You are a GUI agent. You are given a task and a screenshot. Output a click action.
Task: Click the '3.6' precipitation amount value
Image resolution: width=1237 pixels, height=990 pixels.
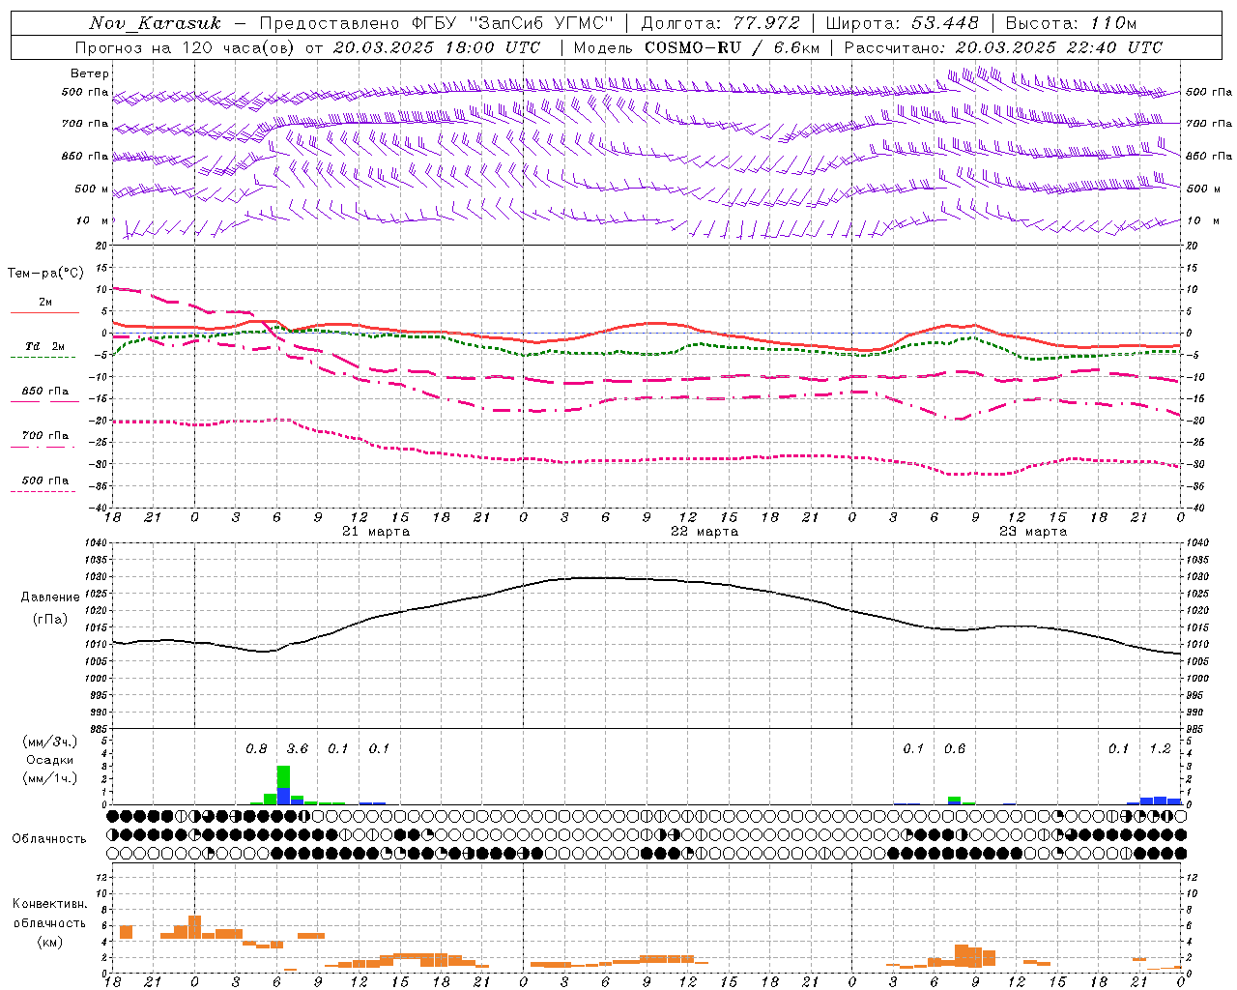pos(297,749)
